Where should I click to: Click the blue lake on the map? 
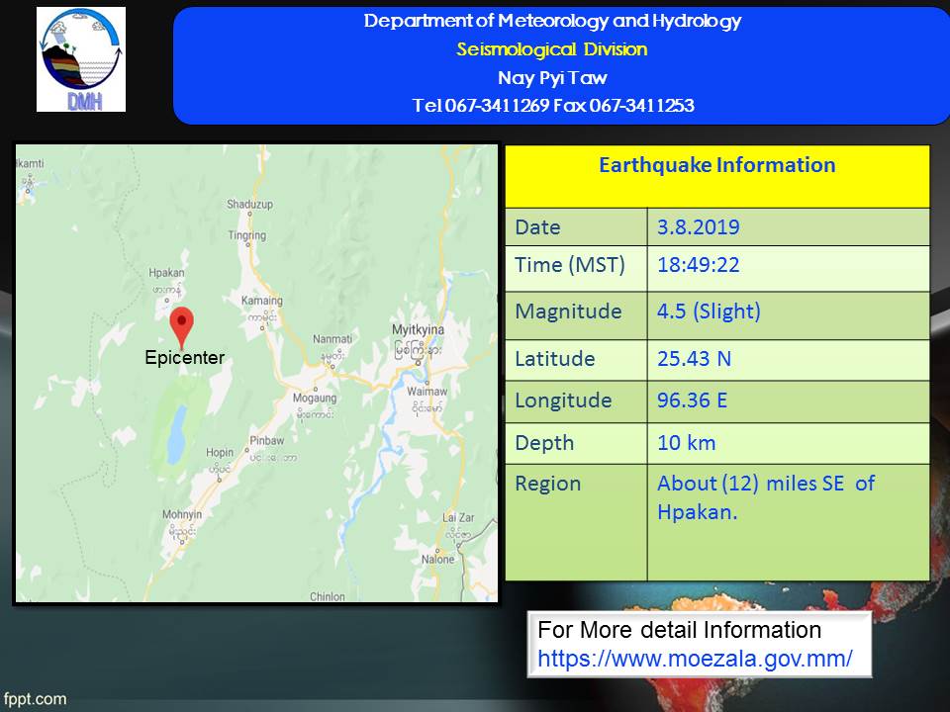coord(176,433)
